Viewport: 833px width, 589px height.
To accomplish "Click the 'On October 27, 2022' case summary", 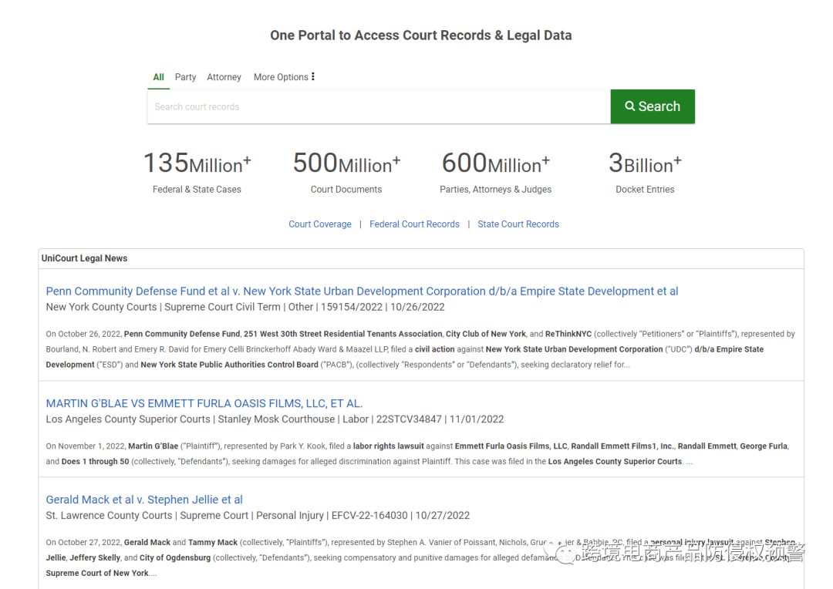I will [x=420, y=557].
